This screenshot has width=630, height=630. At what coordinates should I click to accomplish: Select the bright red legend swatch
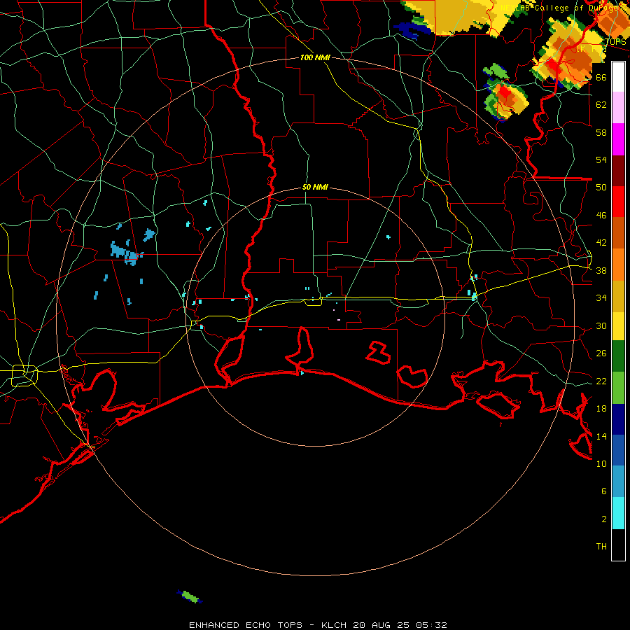[618, 202]
